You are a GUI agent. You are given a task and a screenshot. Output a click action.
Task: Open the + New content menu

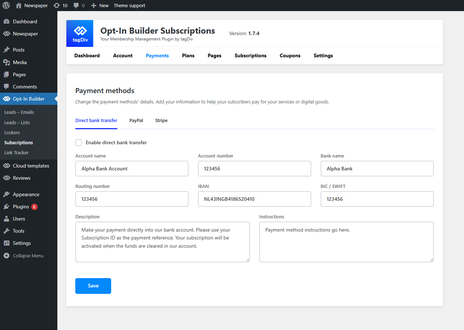[x=100, y=5]
